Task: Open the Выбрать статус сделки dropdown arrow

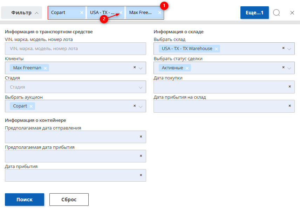Action: pyautogui.click(x=289, y=68)
